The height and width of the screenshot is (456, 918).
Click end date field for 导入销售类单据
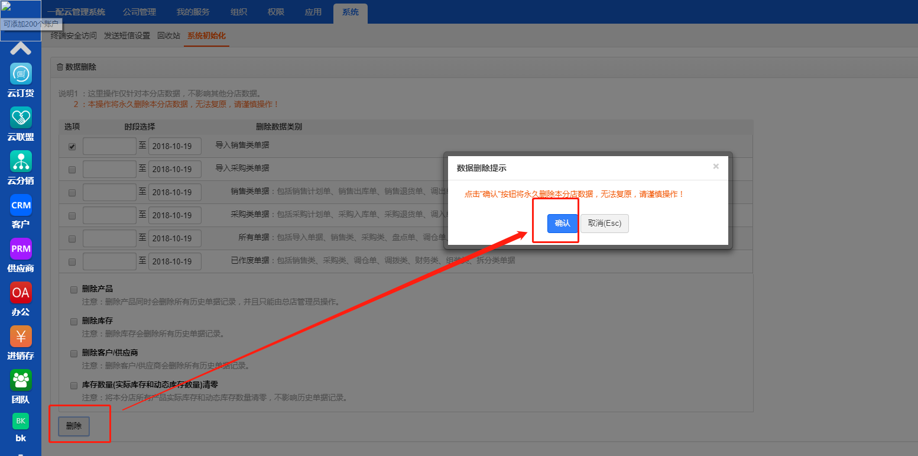(175, 146)
